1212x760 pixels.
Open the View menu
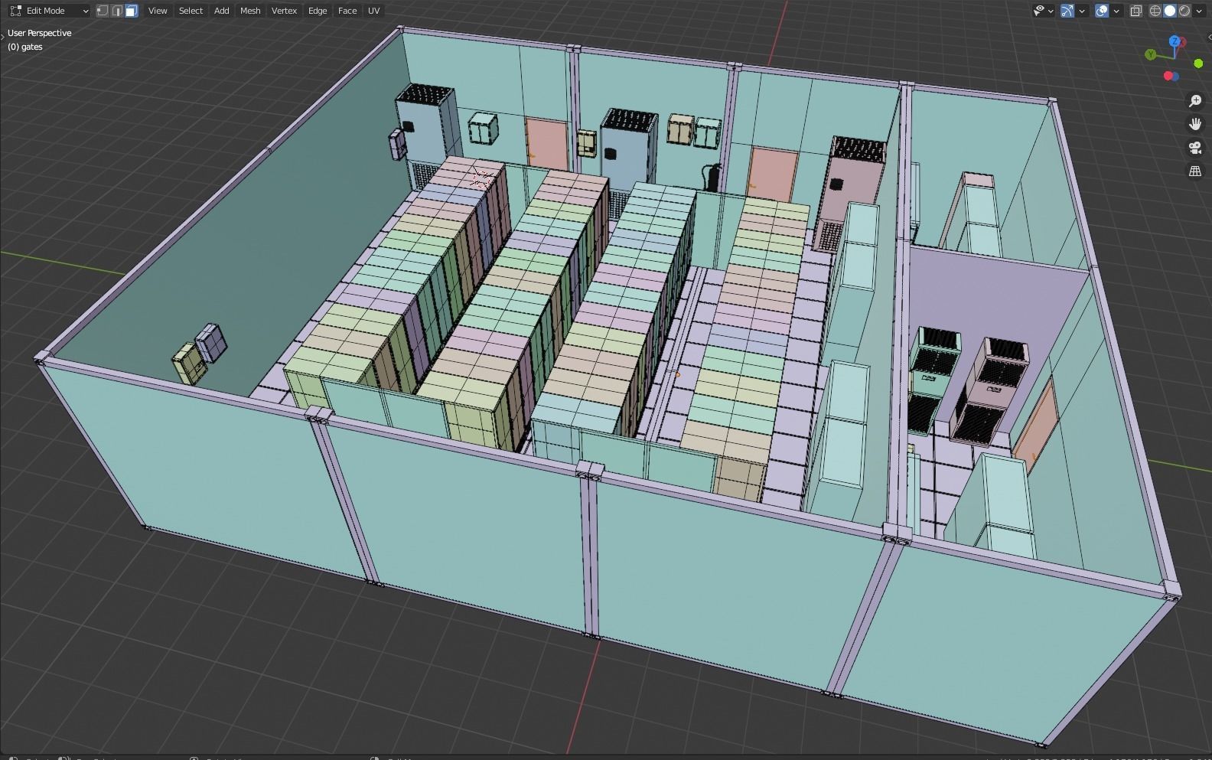click(158, 11)
